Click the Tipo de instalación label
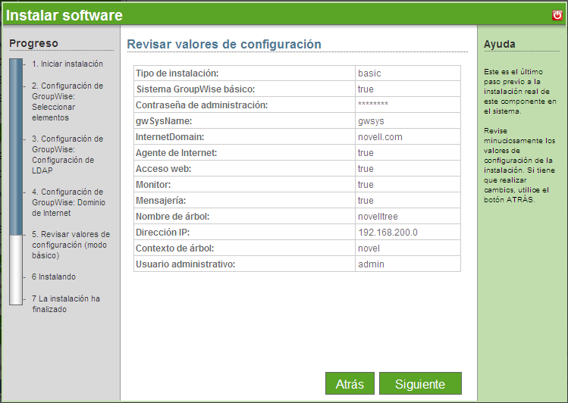 [x=177, y=73]
